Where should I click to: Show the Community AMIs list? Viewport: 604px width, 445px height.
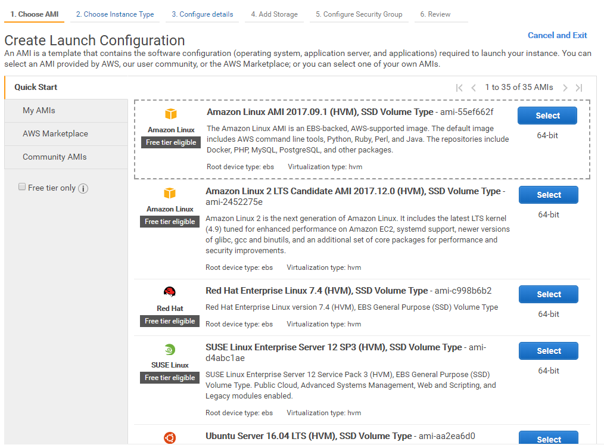(55, 157)
